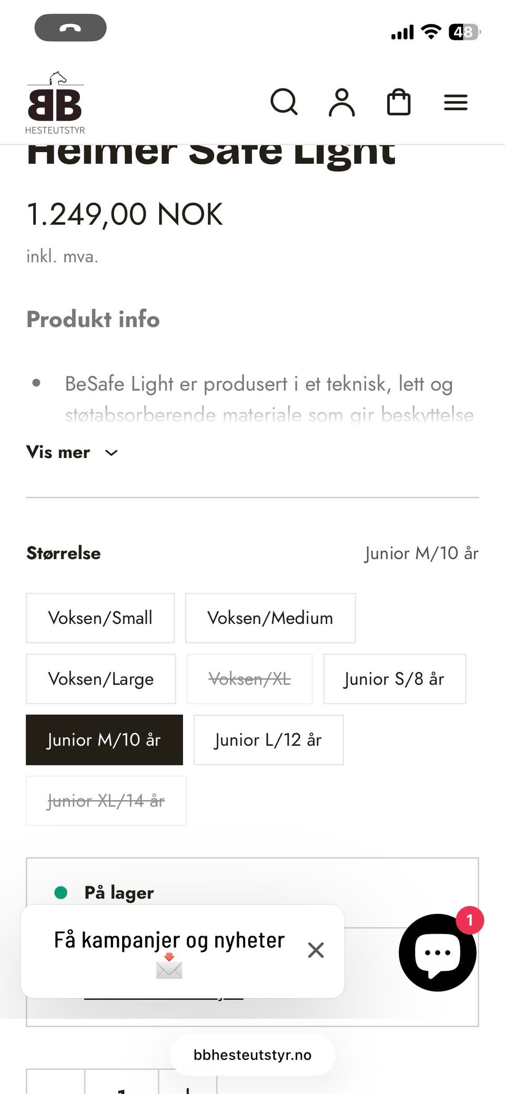Image resolution: width=505 pixels, height=1094 pixels.
Task: Open the user account icon
Action: click(342, 102)
